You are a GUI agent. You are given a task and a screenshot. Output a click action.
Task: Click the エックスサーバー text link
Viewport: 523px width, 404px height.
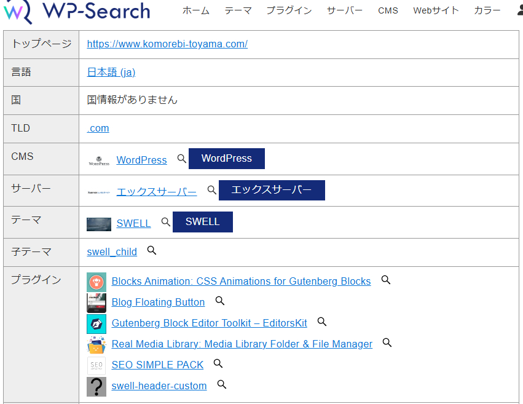157,192
